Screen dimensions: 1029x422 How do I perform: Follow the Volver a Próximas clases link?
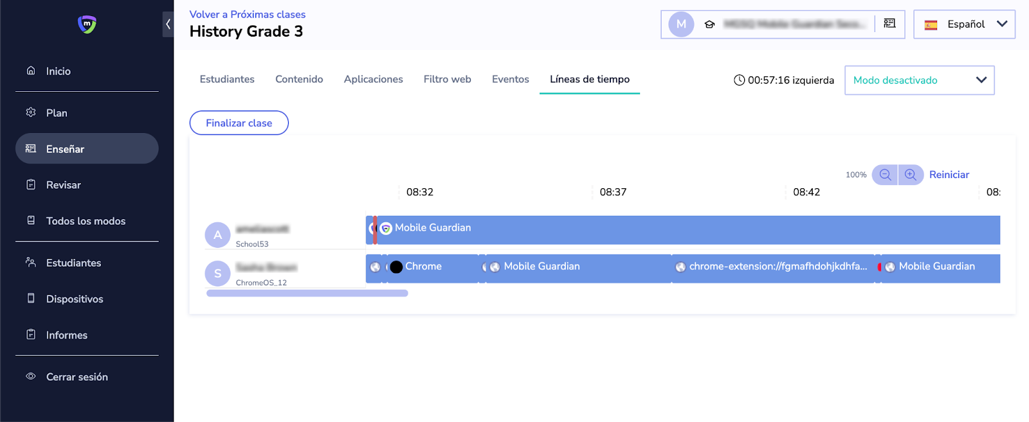(x=248, y=14)
